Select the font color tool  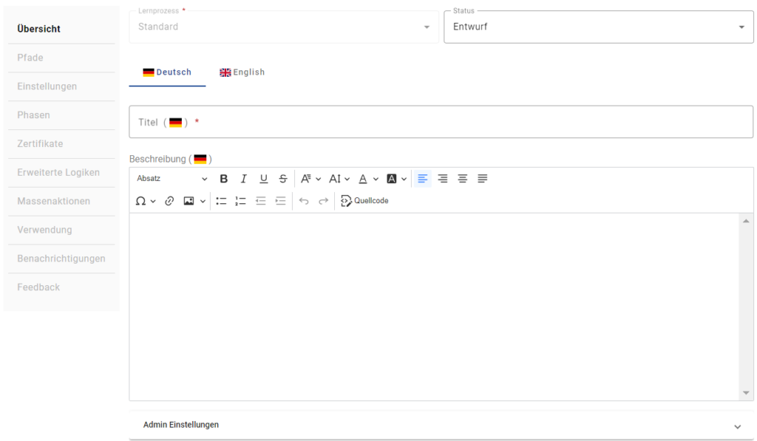[x=363, y=179]
